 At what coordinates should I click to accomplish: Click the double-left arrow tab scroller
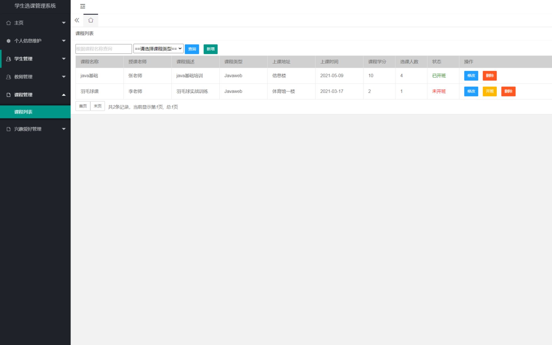point(77,20)
